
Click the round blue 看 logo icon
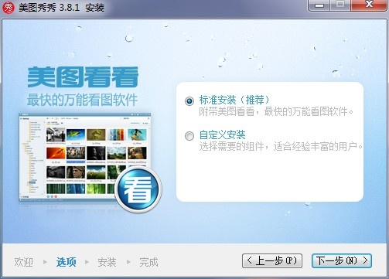point(138,190)
